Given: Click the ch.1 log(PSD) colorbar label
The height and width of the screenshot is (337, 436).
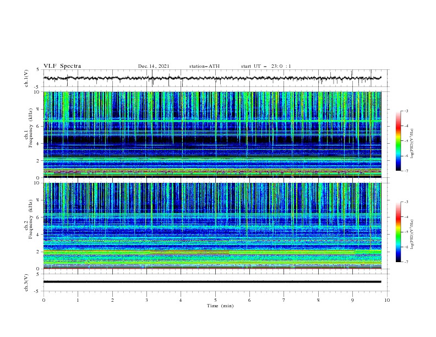Looking at the screenshot, I should tap(412, 144).
